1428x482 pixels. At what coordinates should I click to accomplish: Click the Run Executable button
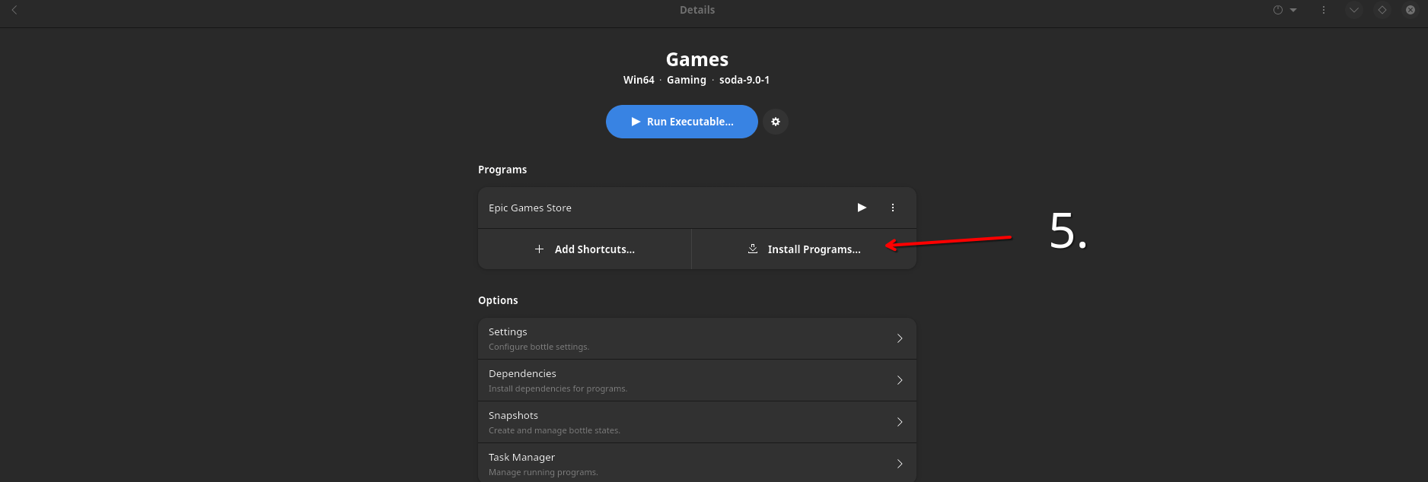point(681,122)
